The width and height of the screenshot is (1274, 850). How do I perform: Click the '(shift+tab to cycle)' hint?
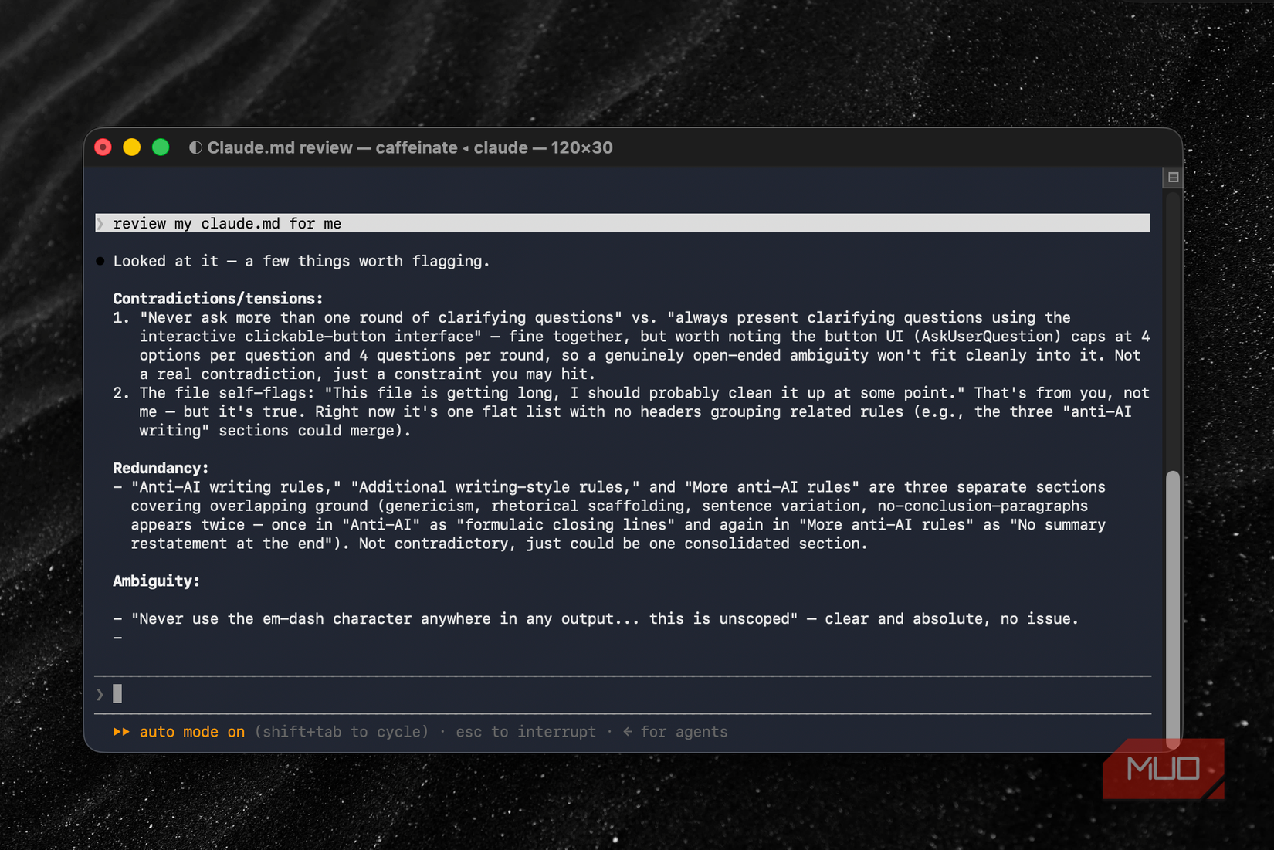341,732
